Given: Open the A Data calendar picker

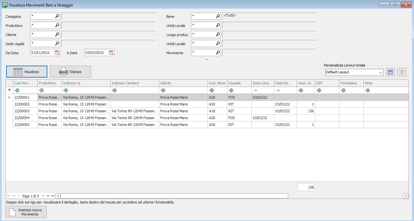Looking at the screenshot, I should pyautogui.click(x=111, y=53).
